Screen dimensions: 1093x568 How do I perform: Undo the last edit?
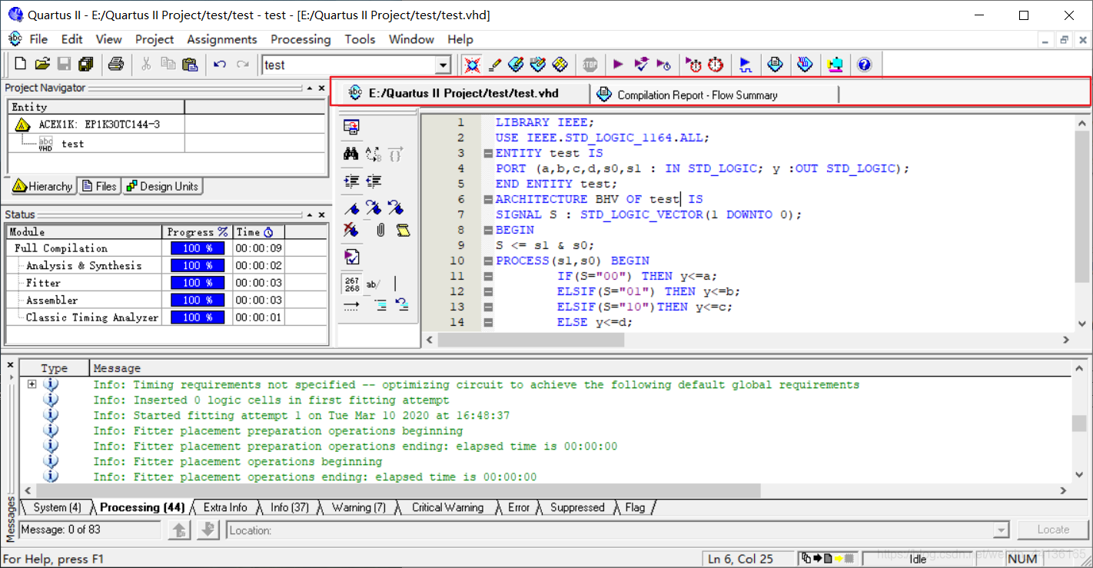pyautogui.click(x=220, y=65)
